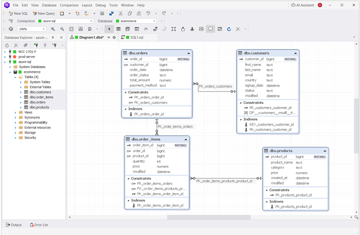Screen dimensions: 360x235
Task: Click the Open file folder icon
Action: click(x=86, y=13)
